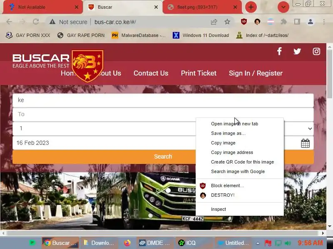Click the orange Search button
The image size is (333, 249).
point(163,157)
